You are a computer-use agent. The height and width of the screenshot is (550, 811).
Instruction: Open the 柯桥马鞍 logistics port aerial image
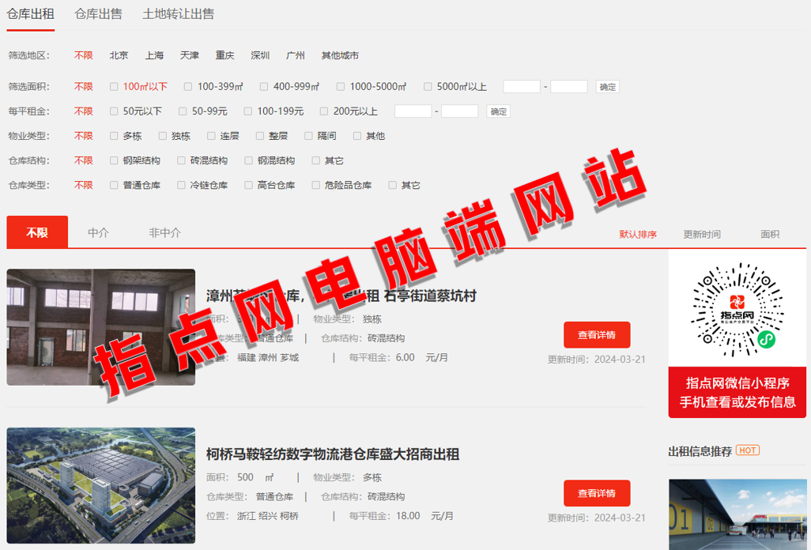coord(101,486)
